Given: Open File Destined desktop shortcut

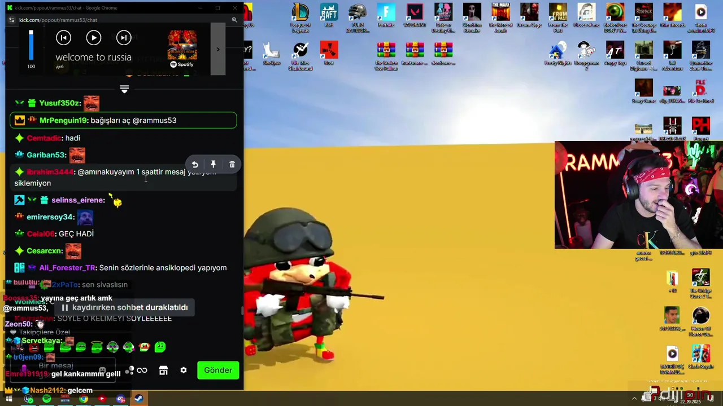Looking at the screenshot, I should pyautogui.click(x=701, y=91).
